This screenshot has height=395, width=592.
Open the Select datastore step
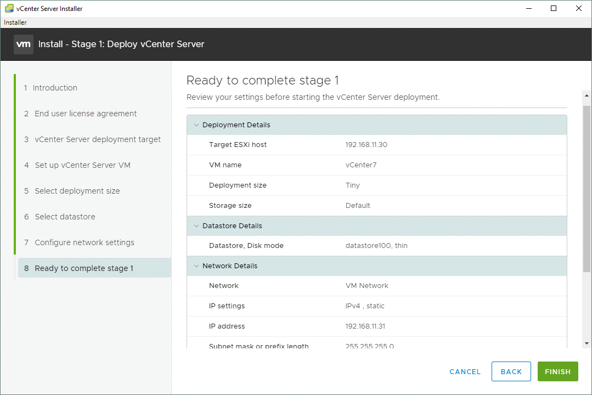[65, 217]
